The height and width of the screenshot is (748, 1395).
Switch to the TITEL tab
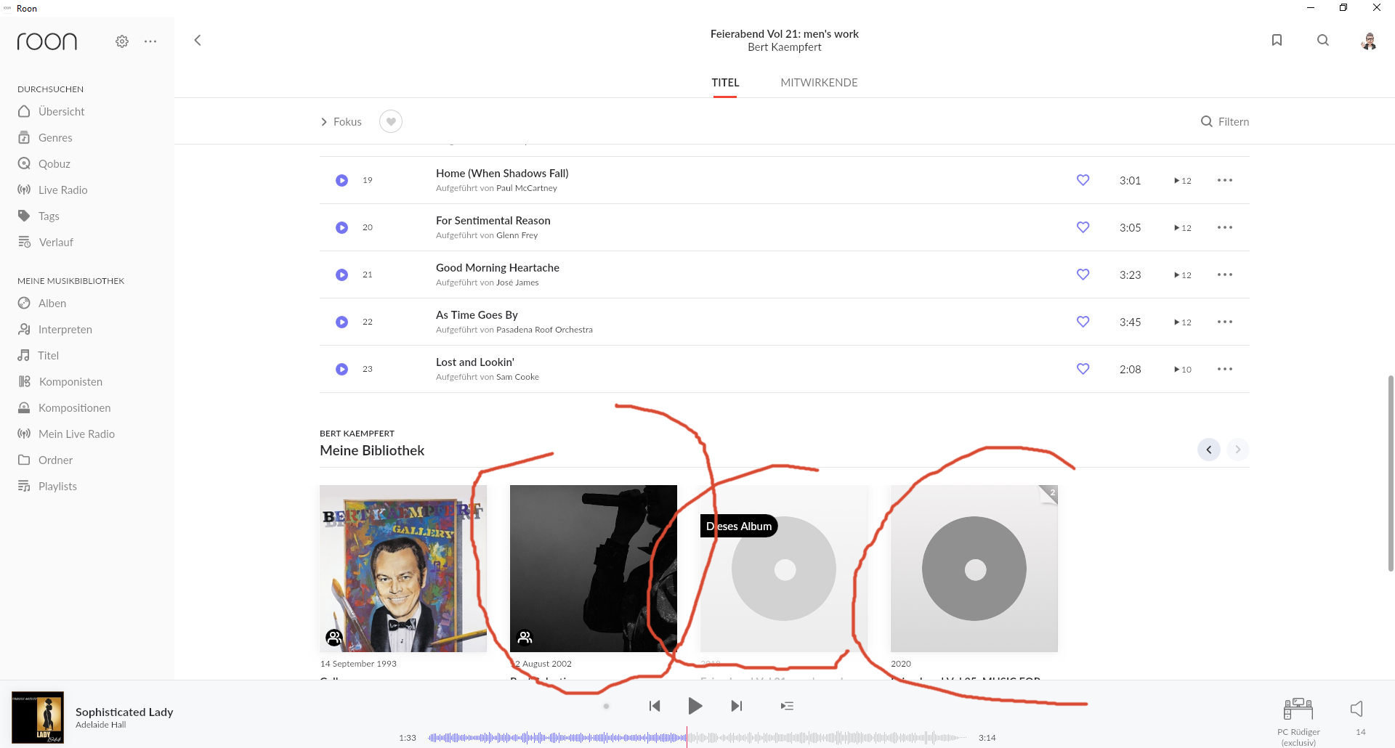725,82
